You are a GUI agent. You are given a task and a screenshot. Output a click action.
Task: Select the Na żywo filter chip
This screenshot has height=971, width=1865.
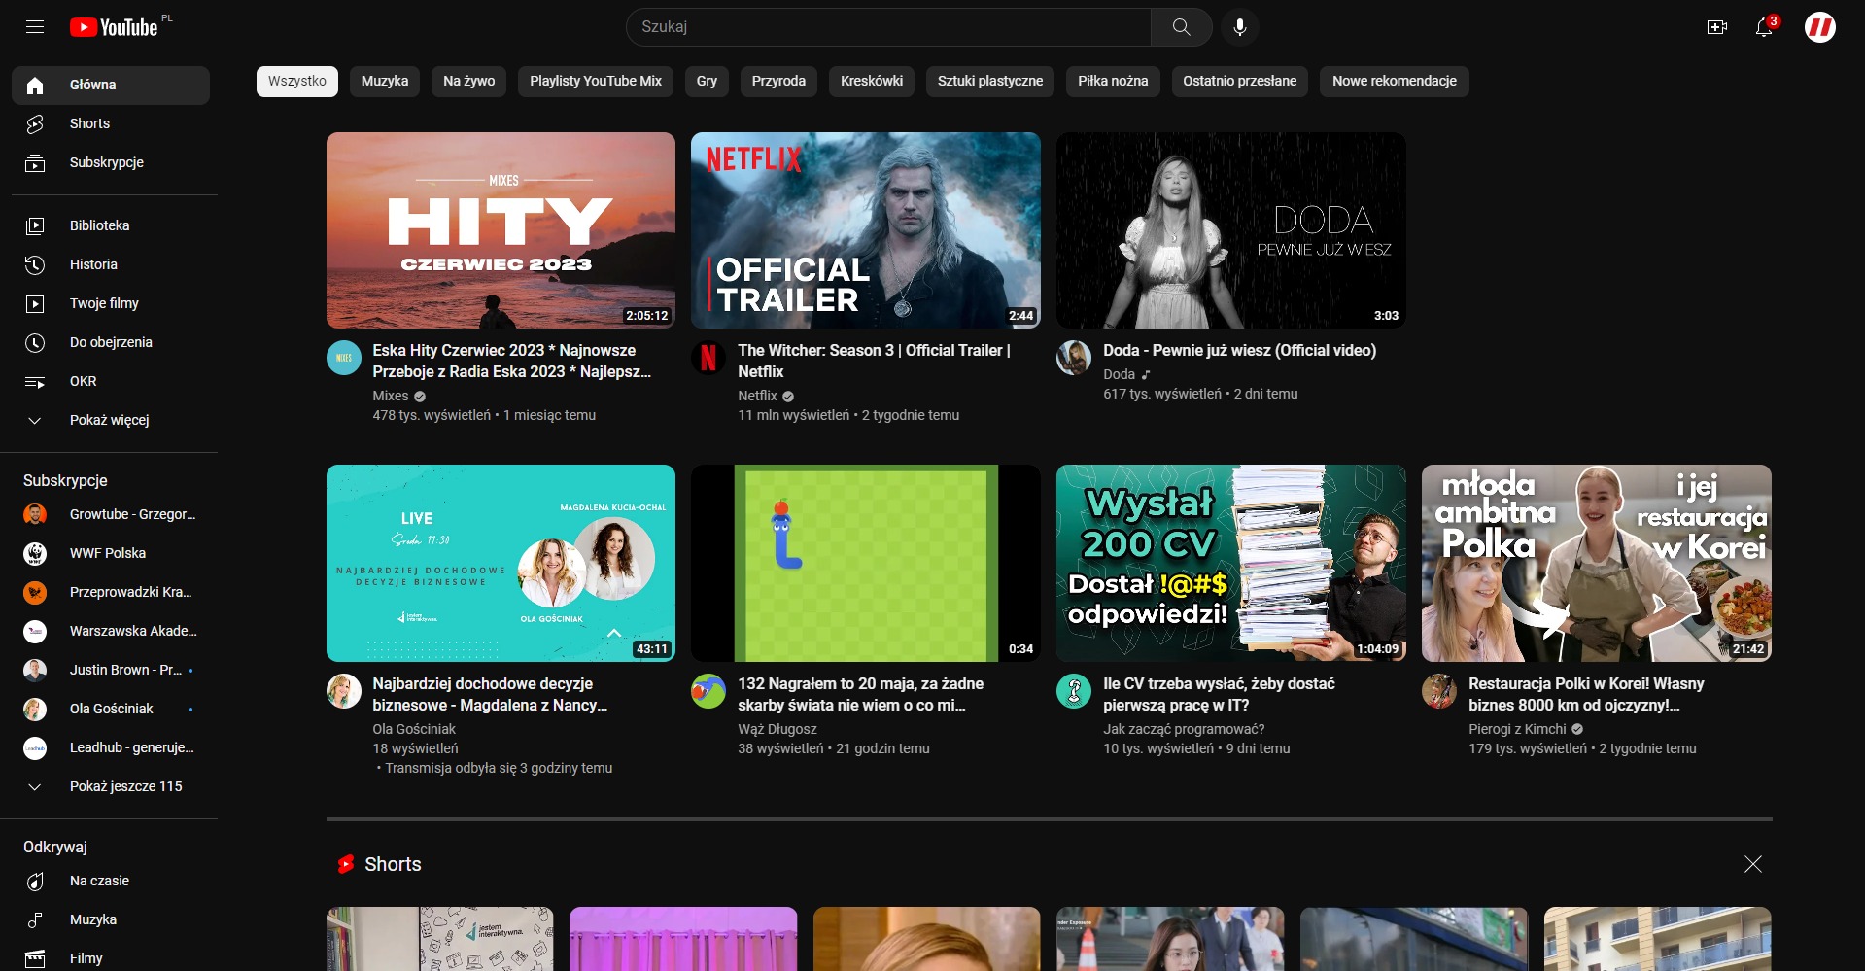pyautogui.click(x=469, y=82)
